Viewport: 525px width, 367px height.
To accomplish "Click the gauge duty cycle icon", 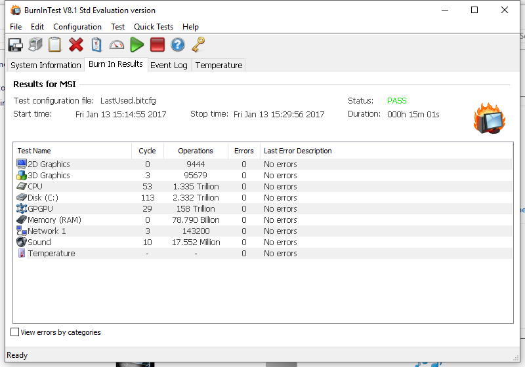I will (117, 45).
